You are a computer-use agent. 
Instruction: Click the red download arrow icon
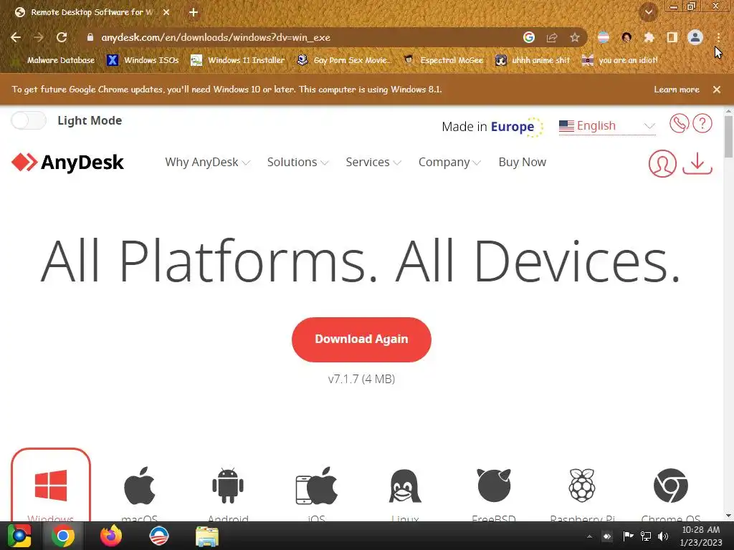point(697,163)
